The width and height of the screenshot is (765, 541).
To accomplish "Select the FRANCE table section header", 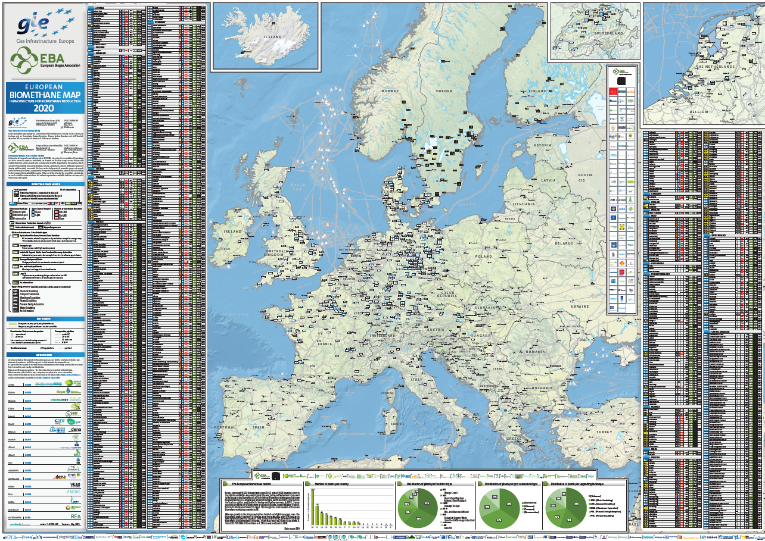I will [117, 221].
